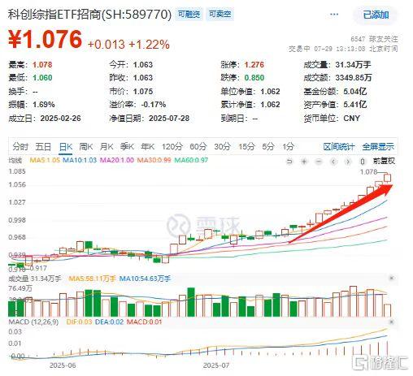This screenshot has height=376, width=413.
Task: Click the MA20:1.00 legend value
Action: click(117, 160)
